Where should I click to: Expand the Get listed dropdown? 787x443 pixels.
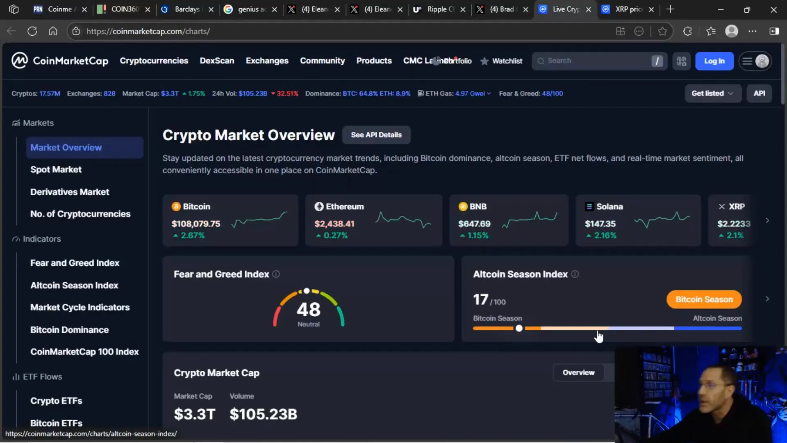click(x=713, y=94)
